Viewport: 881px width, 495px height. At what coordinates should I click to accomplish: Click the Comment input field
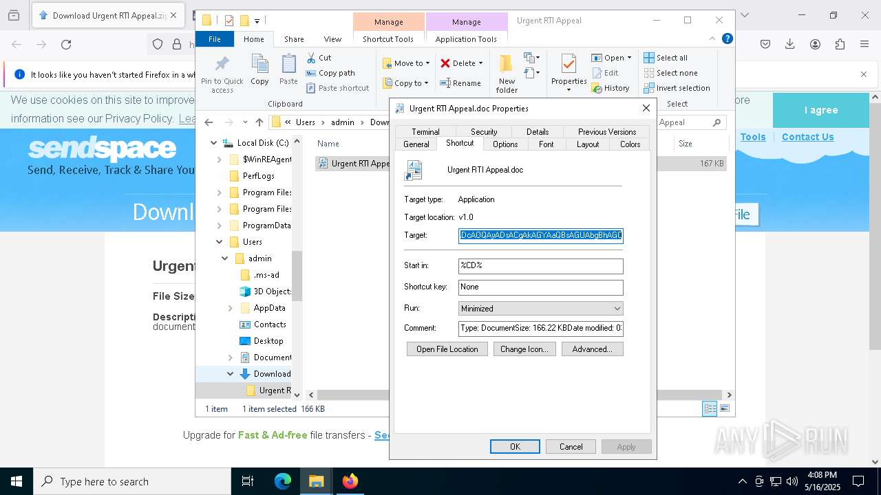[x=541, y=328]
